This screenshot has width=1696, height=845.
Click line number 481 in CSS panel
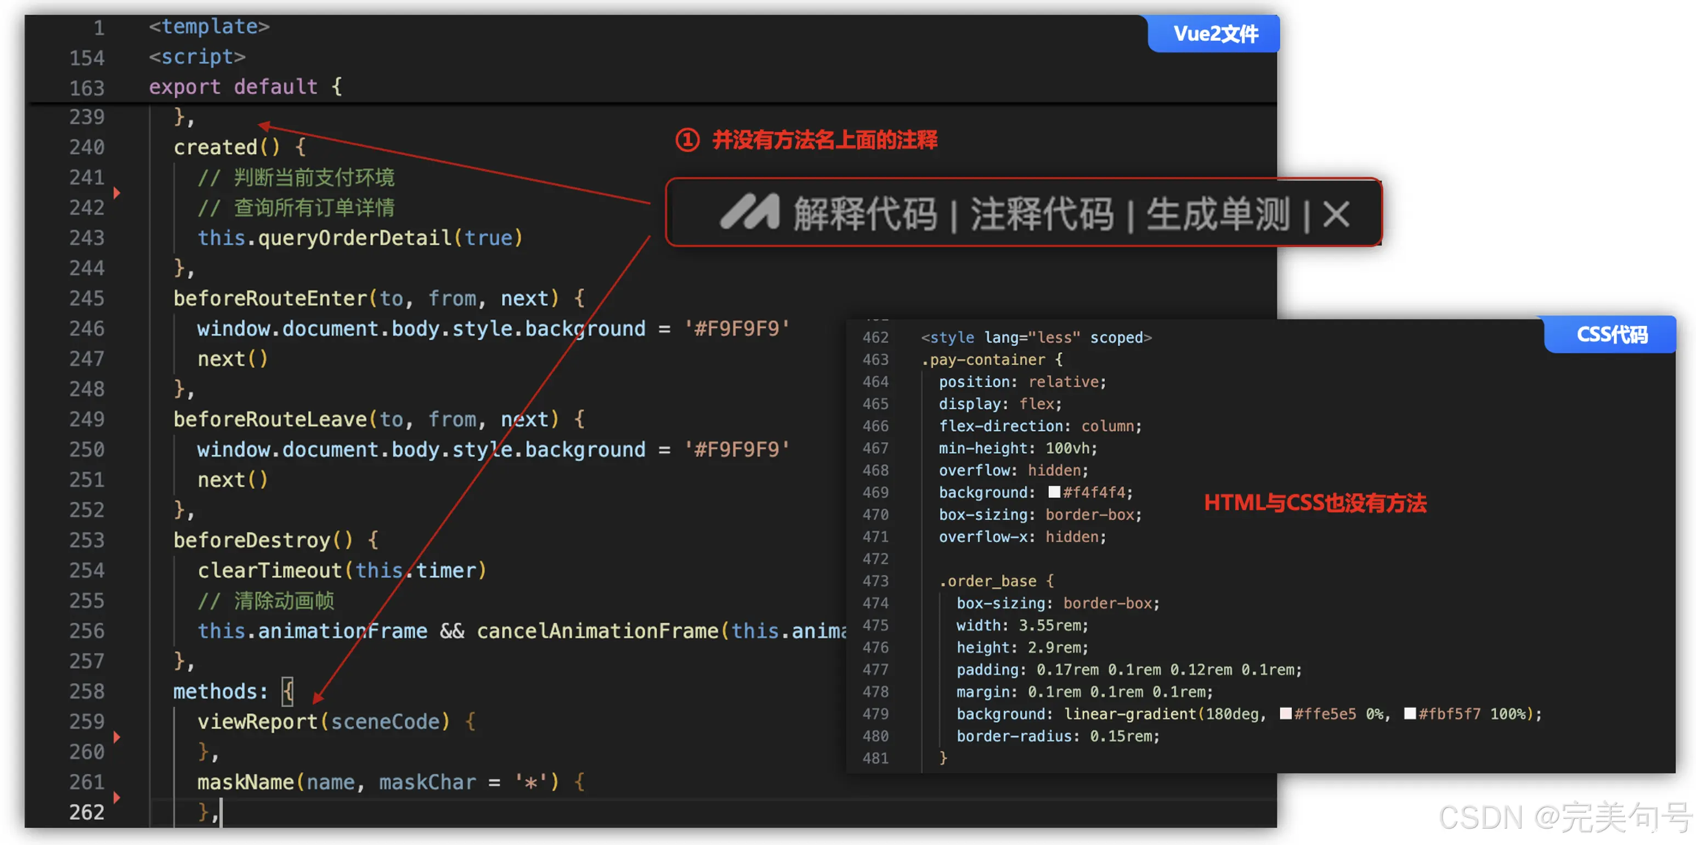pyautogui.click(x=875, y=758)
